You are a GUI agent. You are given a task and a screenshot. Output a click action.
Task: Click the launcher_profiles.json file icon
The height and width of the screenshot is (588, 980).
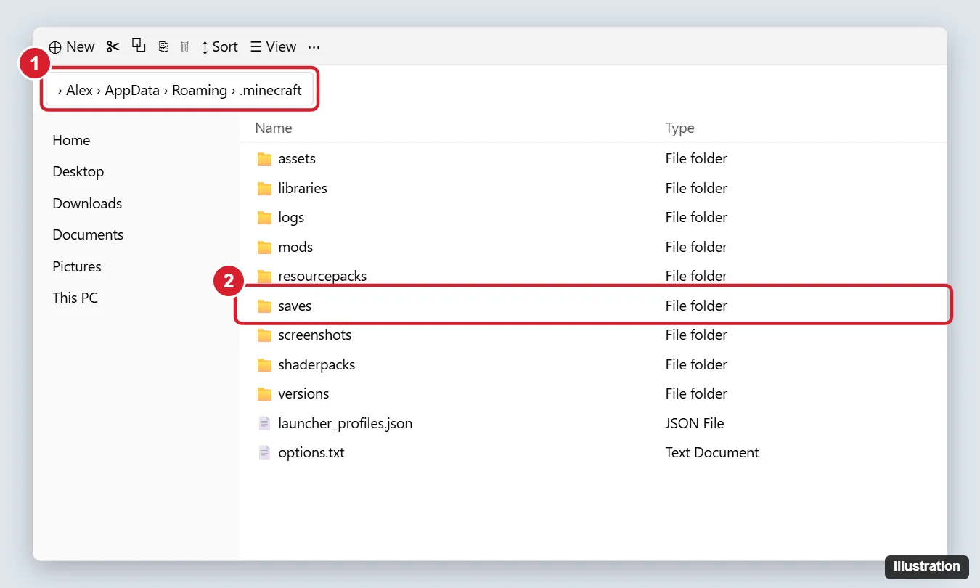[x=265, y=423]
